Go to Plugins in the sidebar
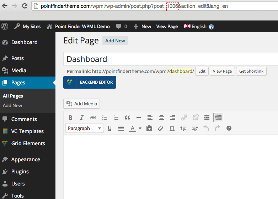 coord(20,172)
